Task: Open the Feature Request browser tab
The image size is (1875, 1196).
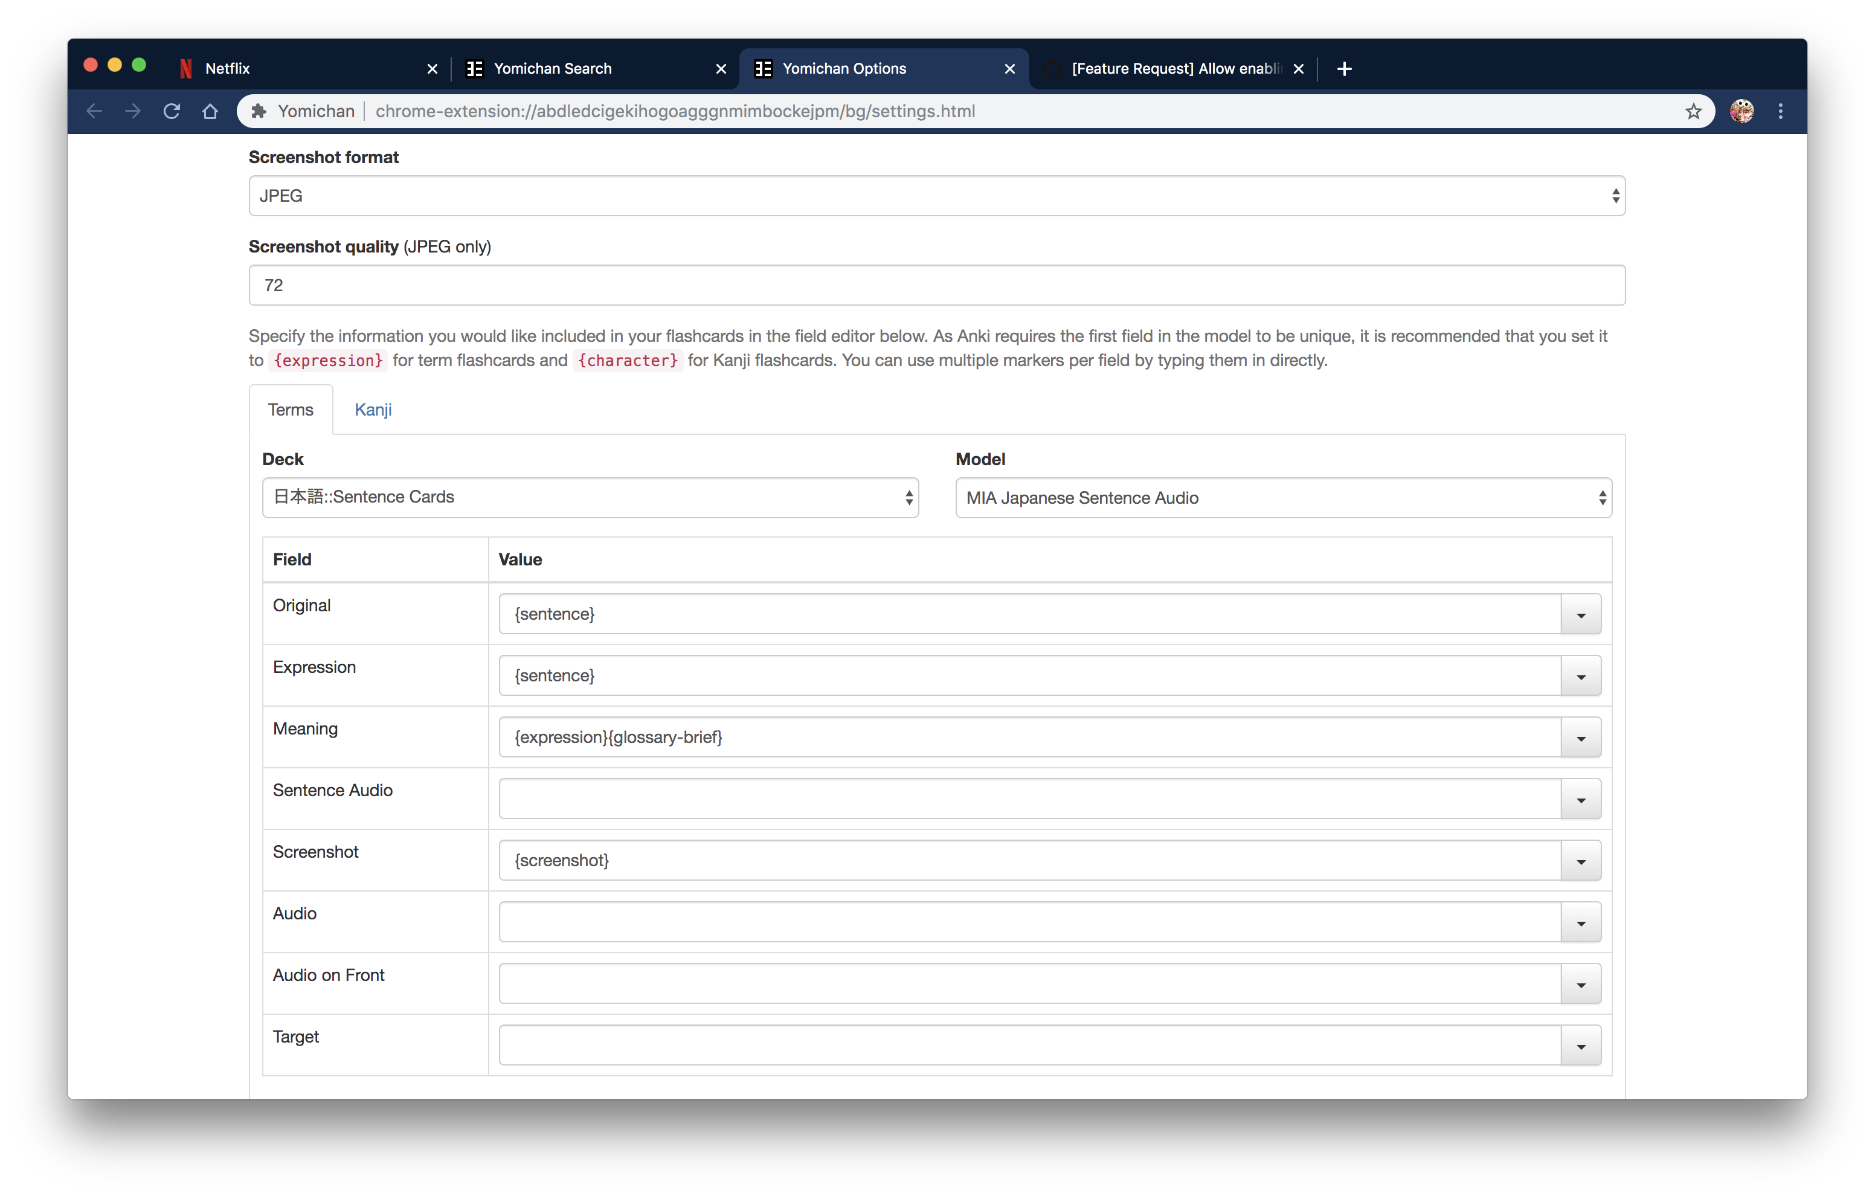Action: tap(1168, 68)
